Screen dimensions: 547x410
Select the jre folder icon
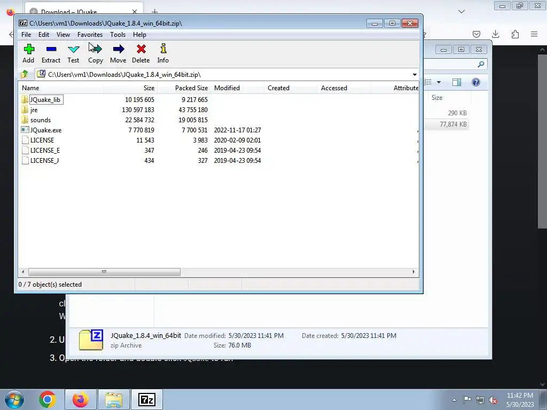click(x=25, y=109)
